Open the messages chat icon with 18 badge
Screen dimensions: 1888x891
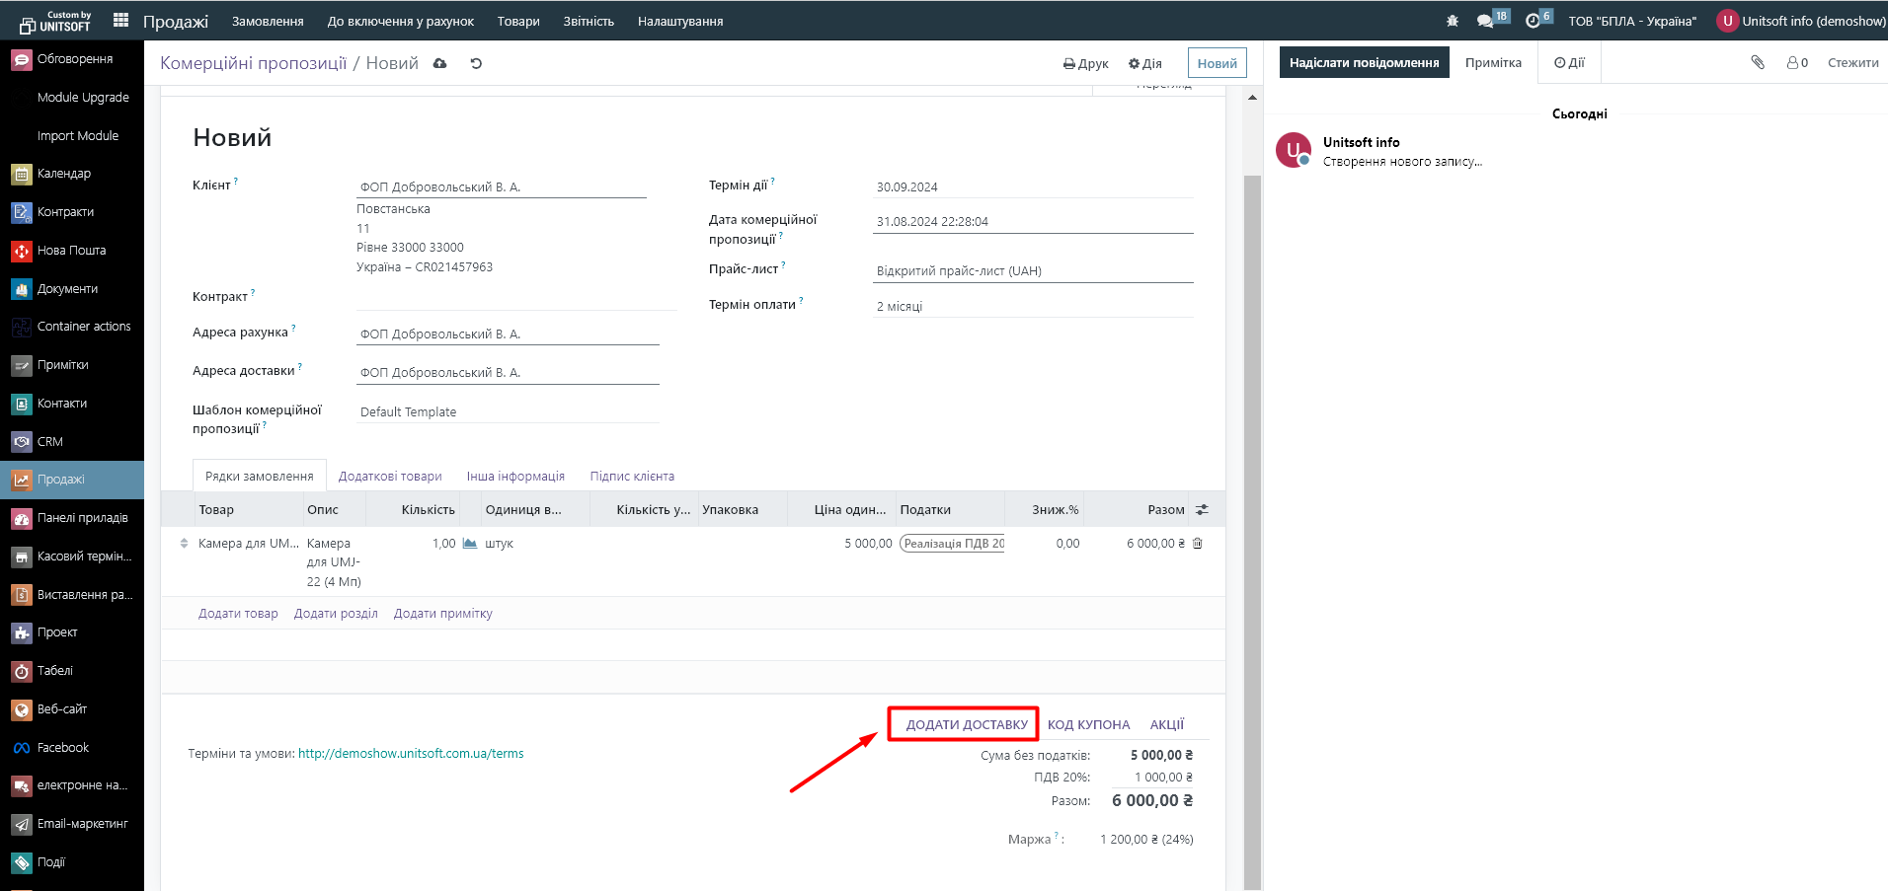(x=1485, y=21)
